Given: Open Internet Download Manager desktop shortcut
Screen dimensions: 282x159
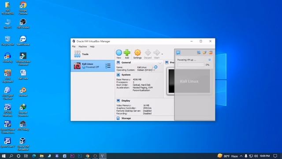Looking at the screenshot, I should click(x=23, y=110).
